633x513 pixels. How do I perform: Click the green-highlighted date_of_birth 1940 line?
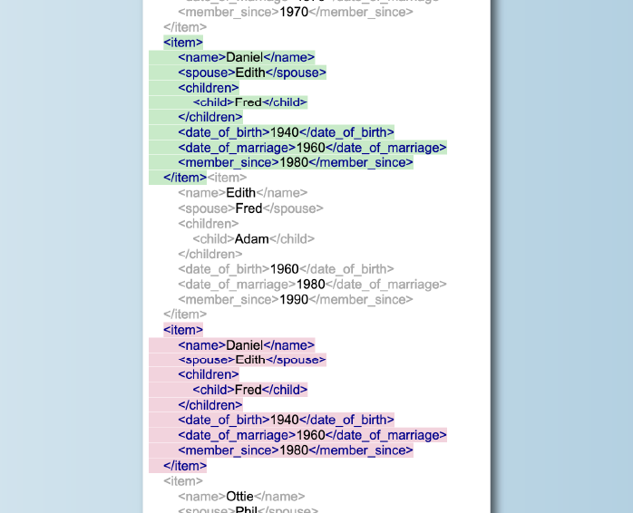tap(286, 132)
